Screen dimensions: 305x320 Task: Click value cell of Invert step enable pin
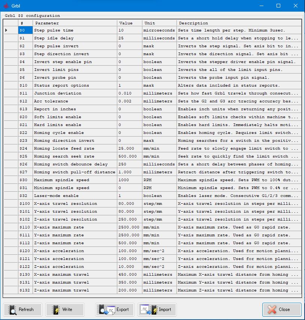pos(130,62)
